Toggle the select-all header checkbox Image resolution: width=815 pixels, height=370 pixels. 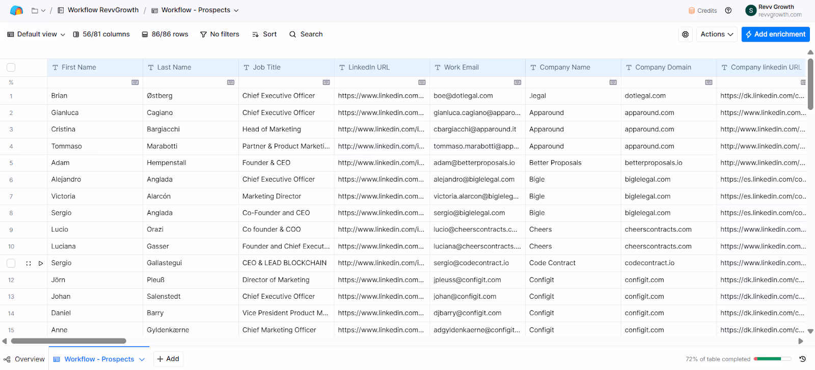pyautogui.click(x=11, y=67)
